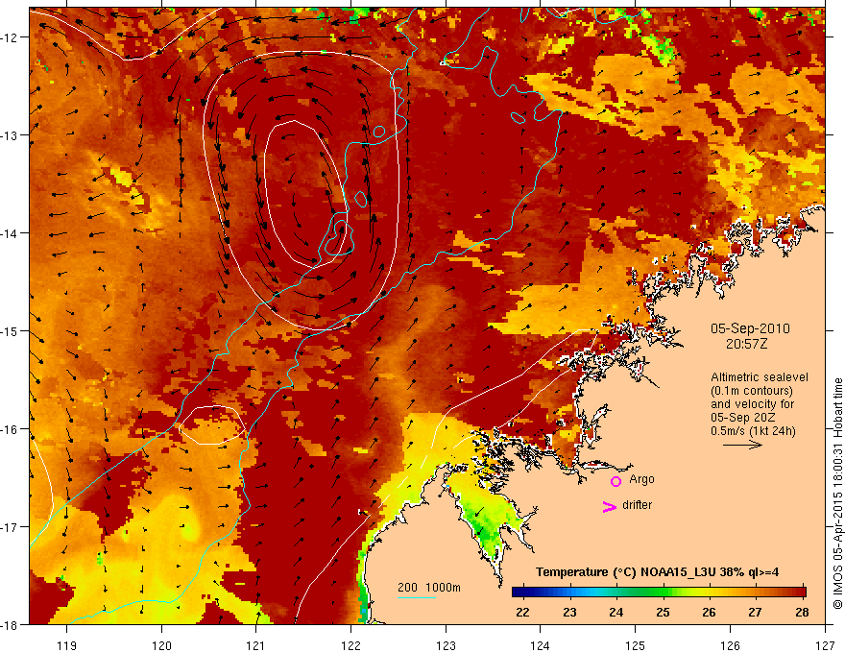
Task: Click the 25 tick on temperature scale
Action: pos(663,612)
